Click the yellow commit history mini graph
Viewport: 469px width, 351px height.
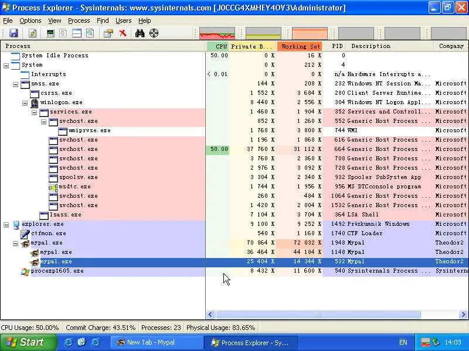click(x=263, y=33)
